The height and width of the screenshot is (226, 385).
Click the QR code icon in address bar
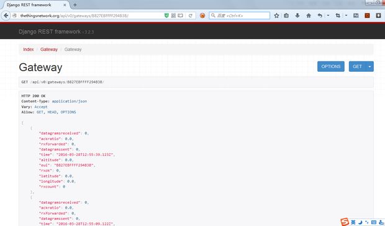point(173,15)
